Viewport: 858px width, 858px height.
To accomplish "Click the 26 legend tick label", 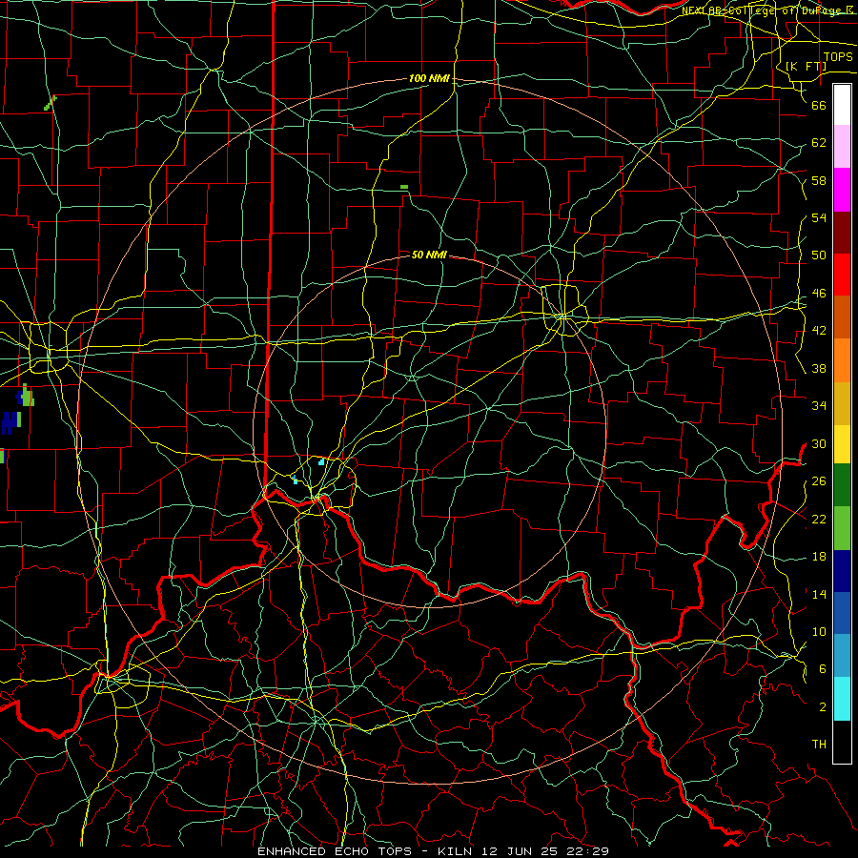I will click(x=819, y=481).
